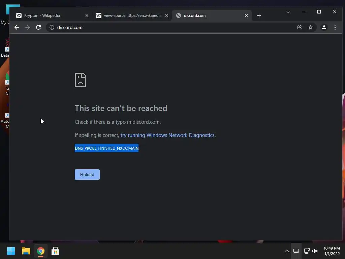Show hidden system tray icons
Image resolution: width=345 pixels, height=259 pixels.
click(286, 251)
